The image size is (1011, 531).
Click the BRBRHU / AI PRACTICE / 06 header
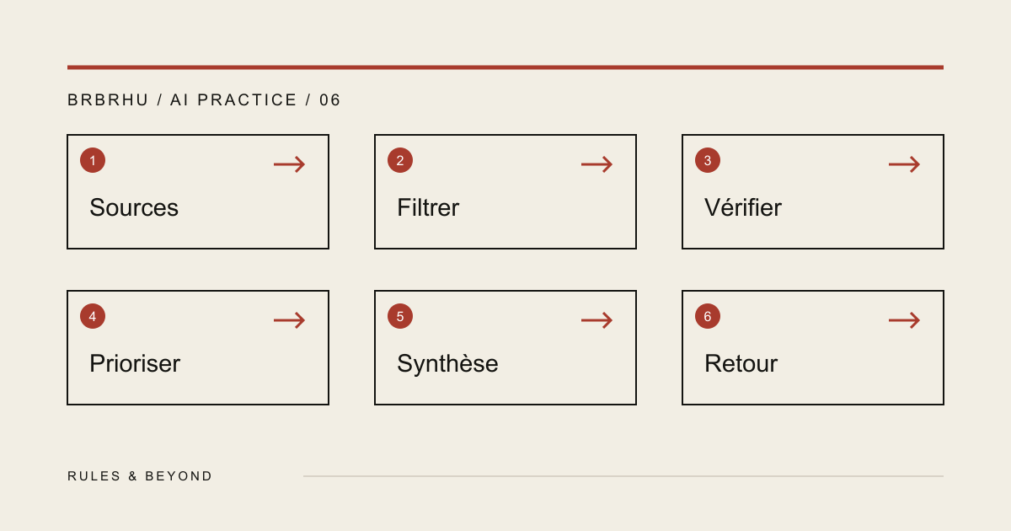pyautogui.click(x=205, y=100)
